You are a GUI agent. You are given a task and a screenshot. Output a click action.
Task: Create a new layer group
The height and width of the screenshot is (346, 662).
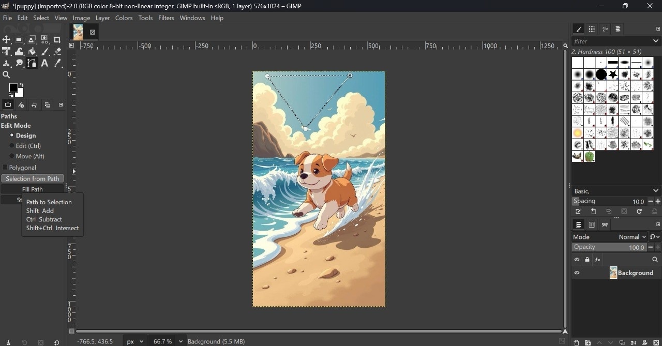[588, 342]
